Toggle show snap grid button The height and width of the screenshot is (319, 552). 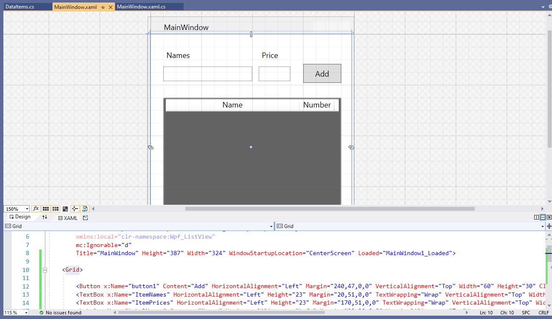[x=45, y=209]
